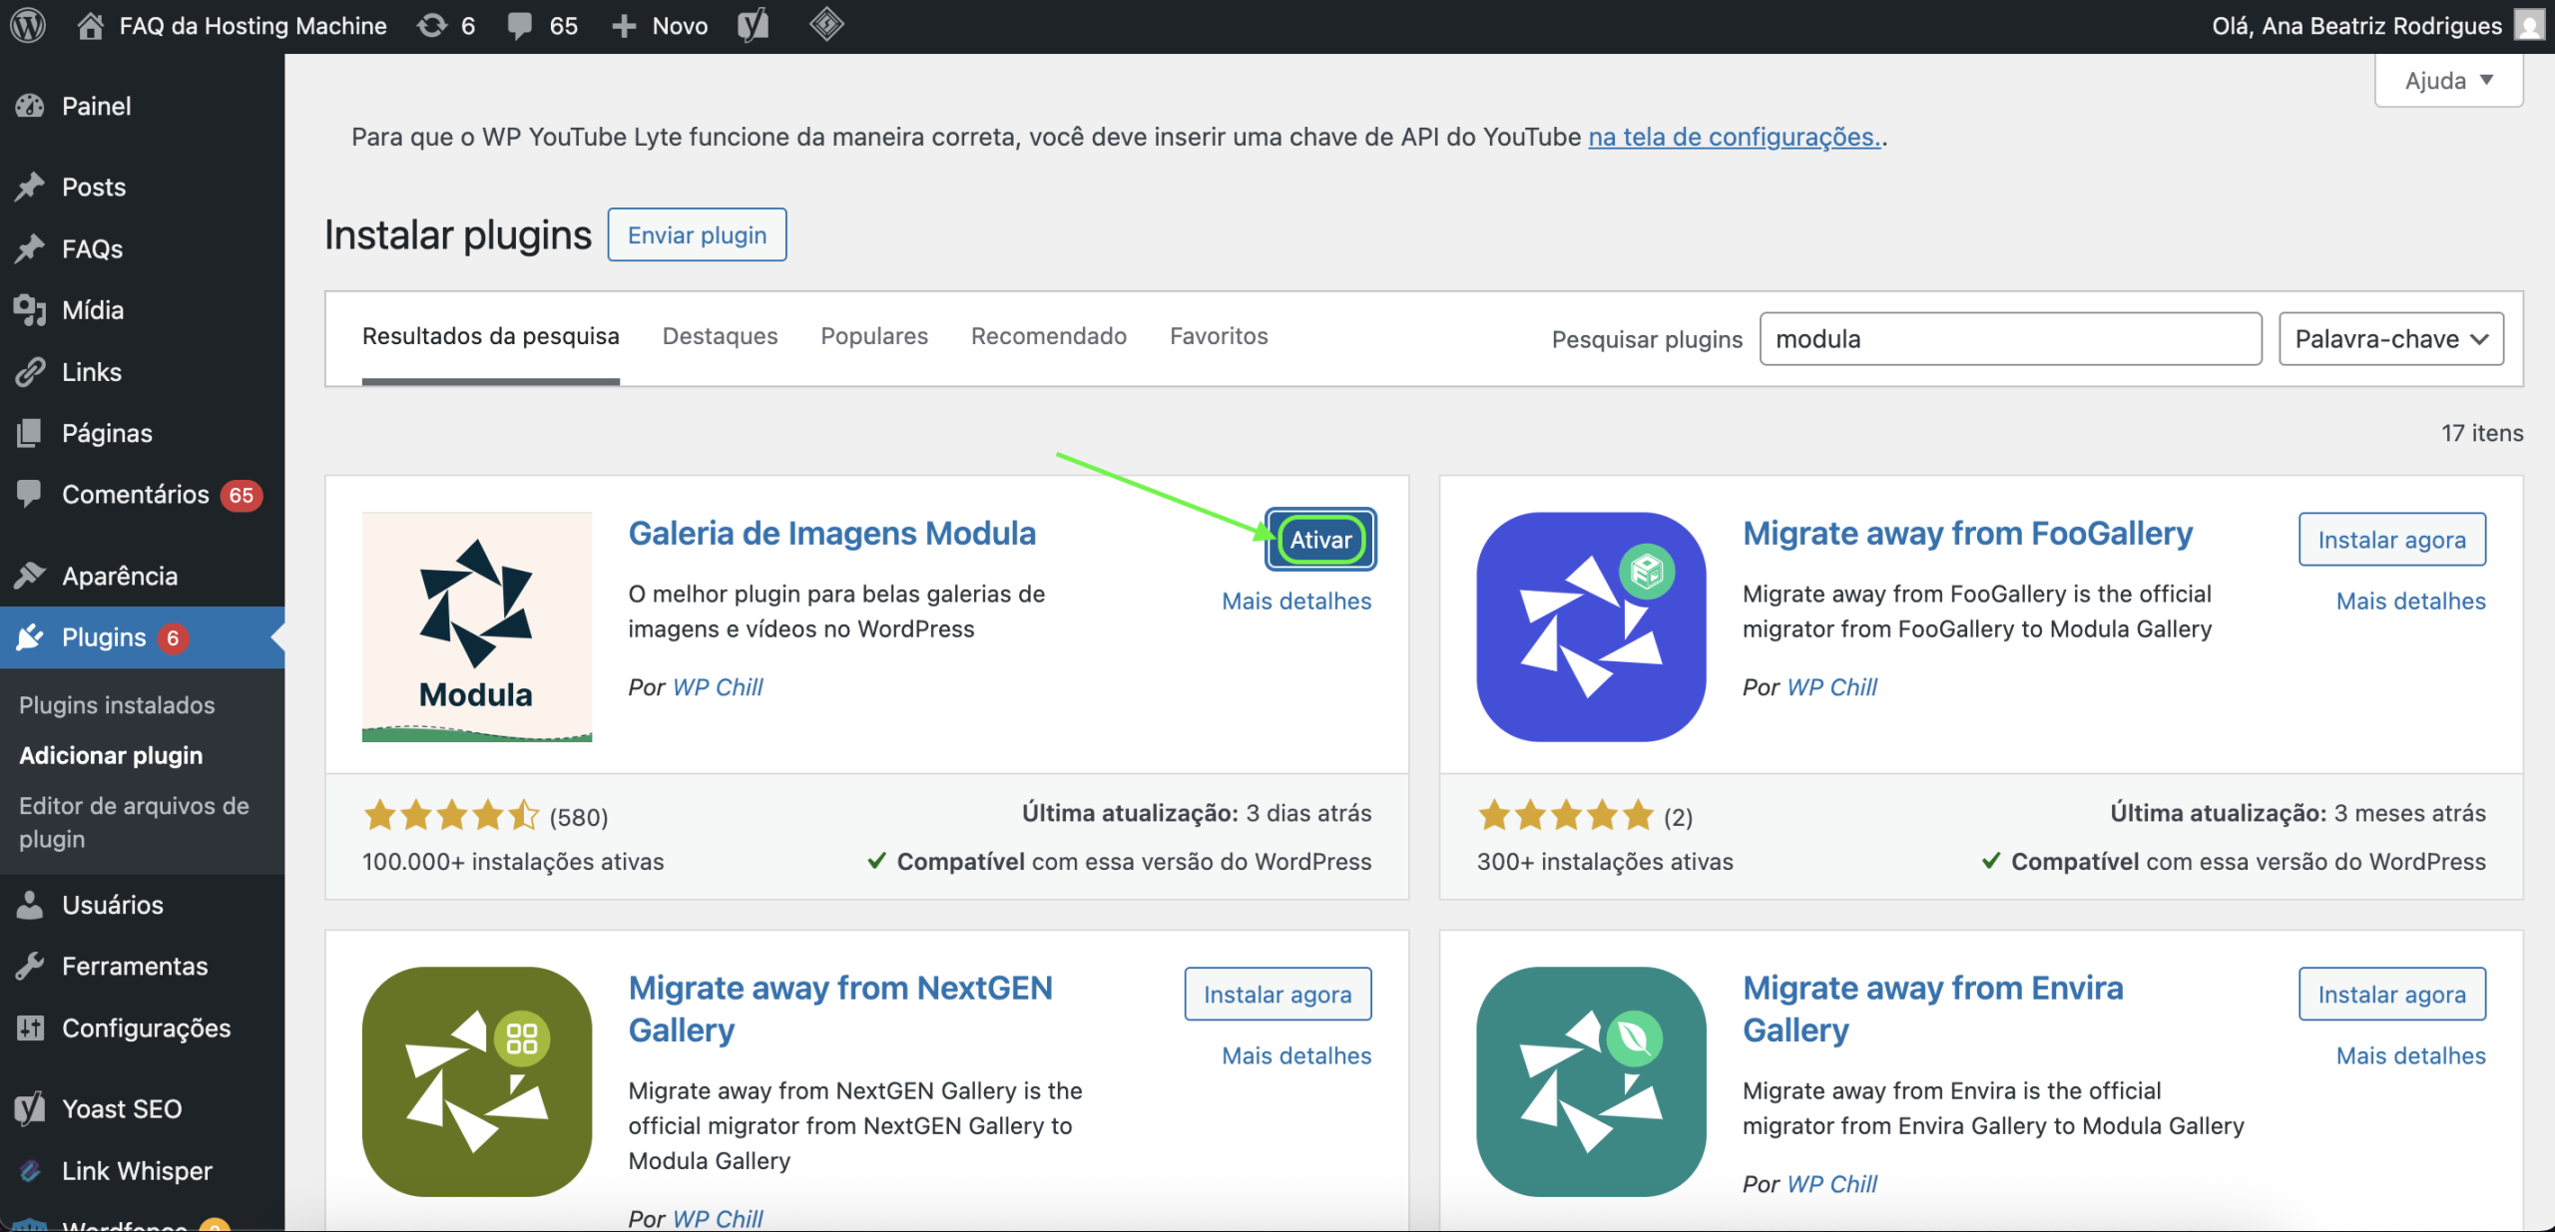Click the FAQ da Hosting Machine site name
This screenshot has width=2555, height=1232.
click(x=254, y=26)
